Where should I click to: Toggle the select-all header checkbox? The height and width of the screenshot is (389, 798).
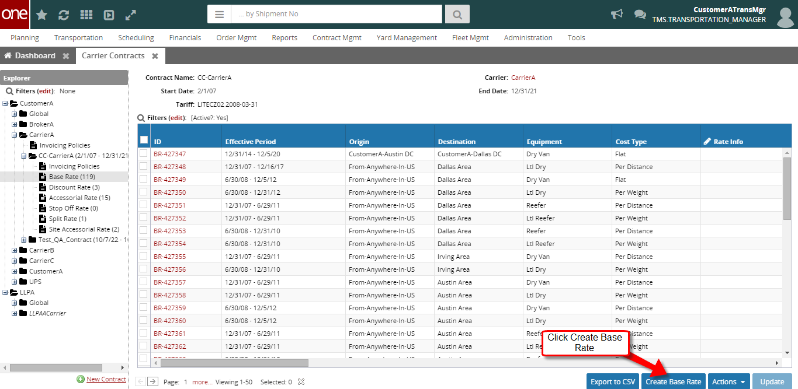point(144,140)
